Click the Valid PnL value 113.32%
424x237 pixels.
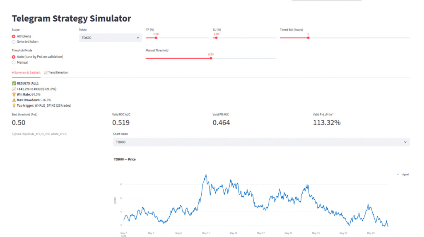(327, 123)
